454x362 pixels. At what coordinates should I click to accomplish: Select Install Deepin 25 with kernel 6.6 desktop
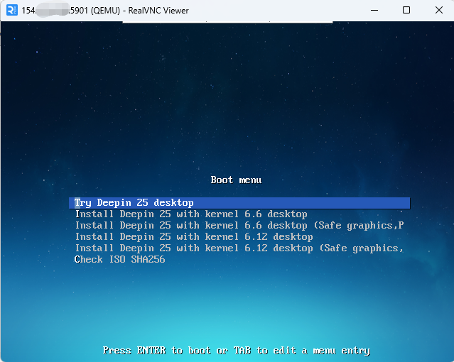(x=191, y=214)
